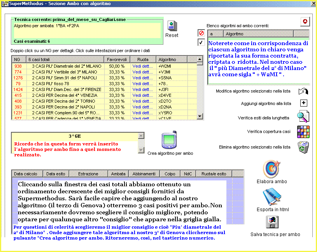
Task: Sort results by Estrazione header
Action: point(88,174)
